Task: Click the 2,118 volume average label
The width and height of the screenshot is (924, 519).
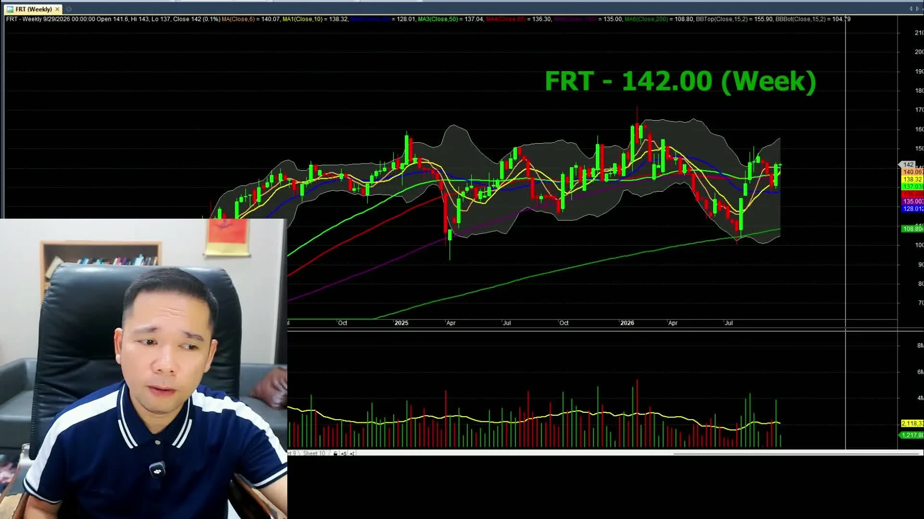Action: pyautogui.click(x=912, y=423)
